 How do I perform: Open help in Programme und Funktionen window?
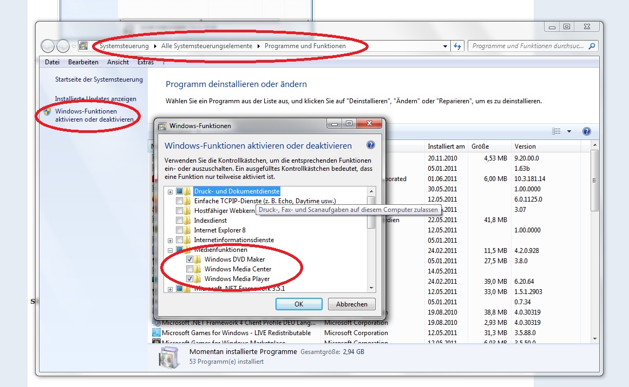[586, 131]
